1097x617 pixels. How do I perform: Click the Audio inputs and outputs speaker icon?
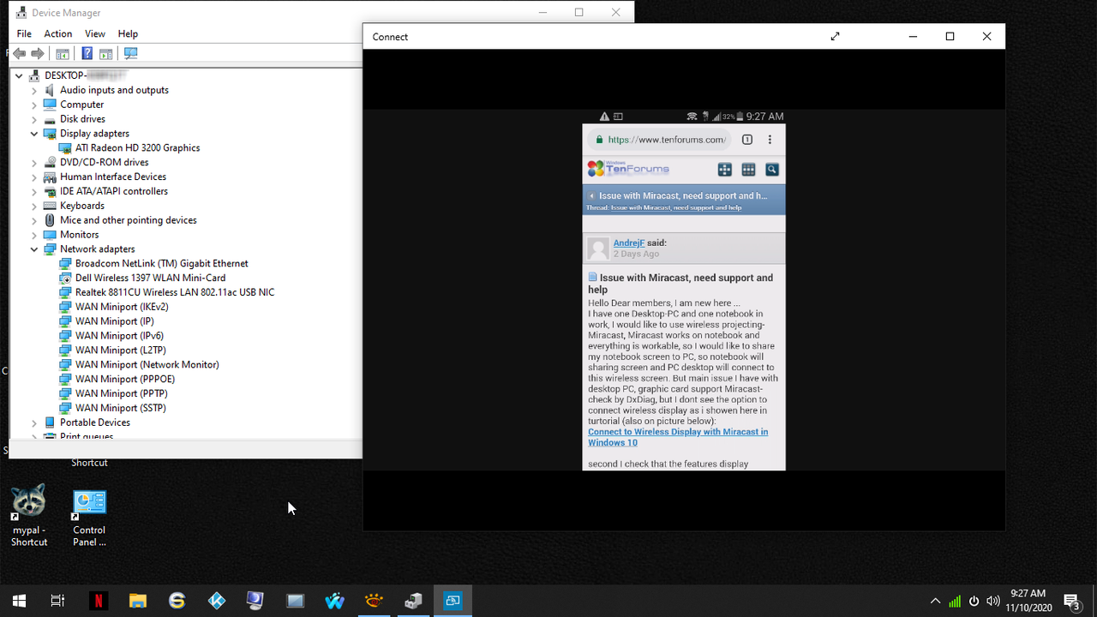click(50, 90)
